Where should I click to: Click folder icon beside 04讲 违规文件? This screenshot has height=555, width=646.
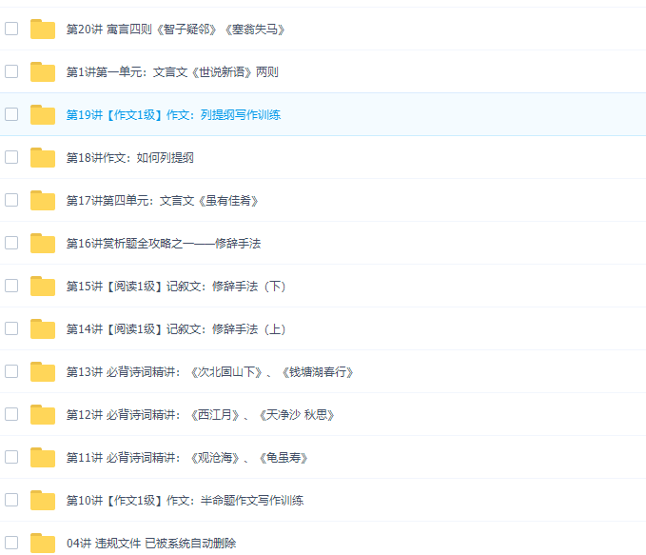(42, 543)
